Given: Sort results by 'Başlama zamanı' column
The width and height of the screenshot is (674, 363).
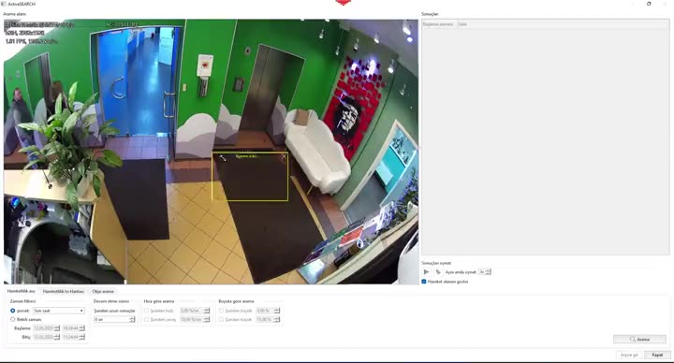Looking at the screenshot, I should (x=438, y=24).
